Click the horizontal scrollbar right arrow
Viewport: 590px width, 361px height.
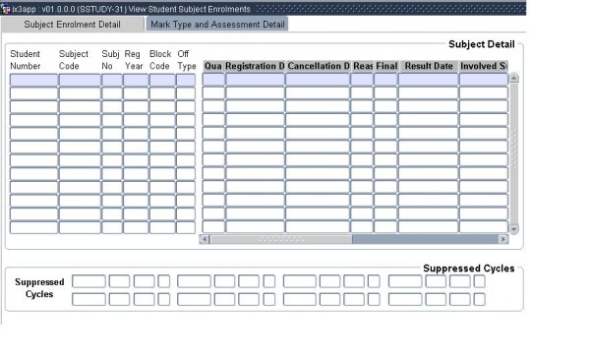pyautogui.click(x=503, y=239)
